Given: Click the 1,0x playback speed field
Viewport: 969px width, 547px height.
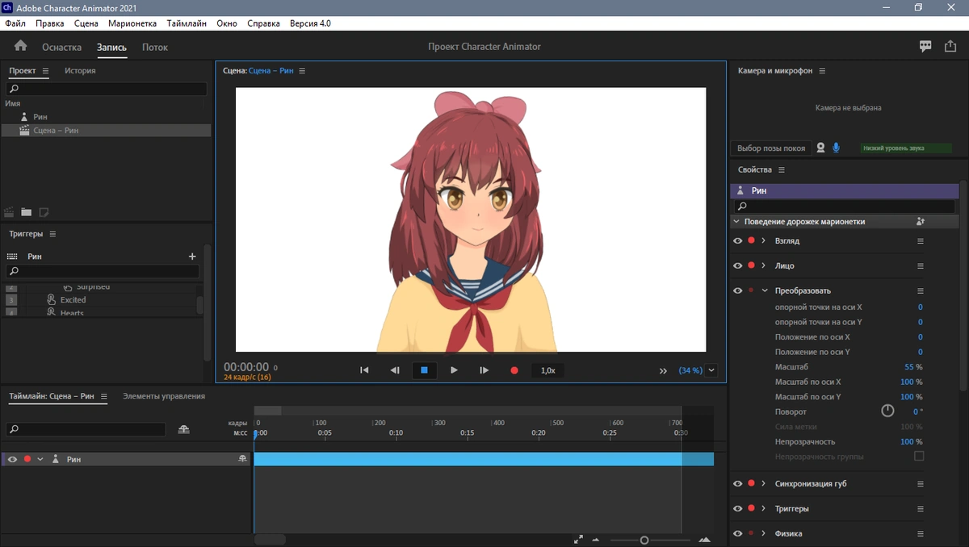Looking at the screenshot, I should pos(547,370).
